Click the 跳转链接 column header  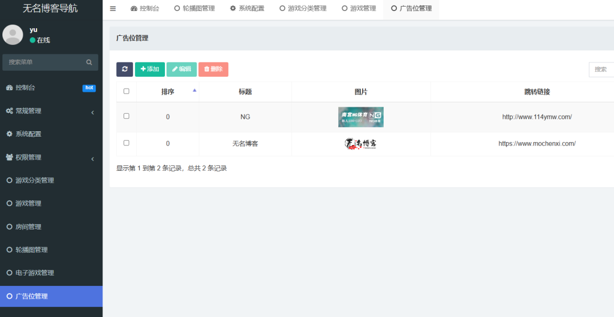pos(537,92)
